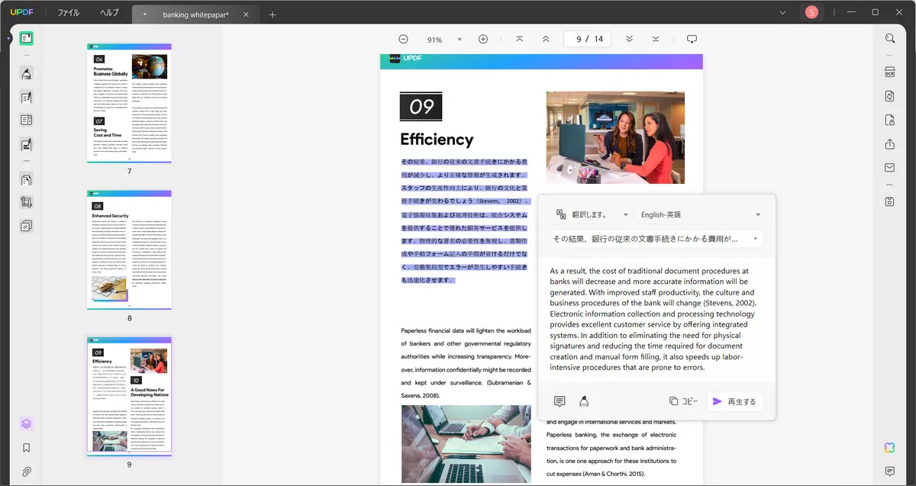The width and height of the screenshot is (916, 486).
Task: Zoom out with the minus icon
Action: tap(403, 39)
